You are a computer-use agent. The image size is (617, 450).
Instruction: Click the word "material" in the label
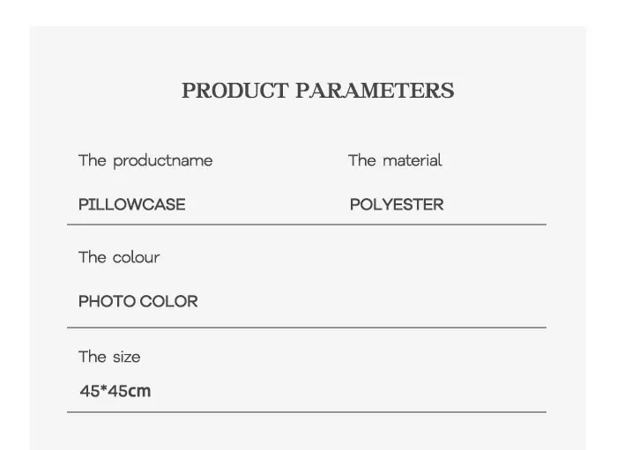click(x=413, y=160)
